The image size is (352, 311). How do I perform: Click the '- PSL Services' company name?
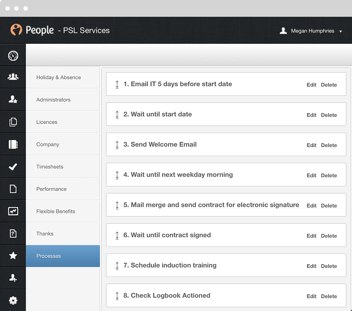(84, 30)
